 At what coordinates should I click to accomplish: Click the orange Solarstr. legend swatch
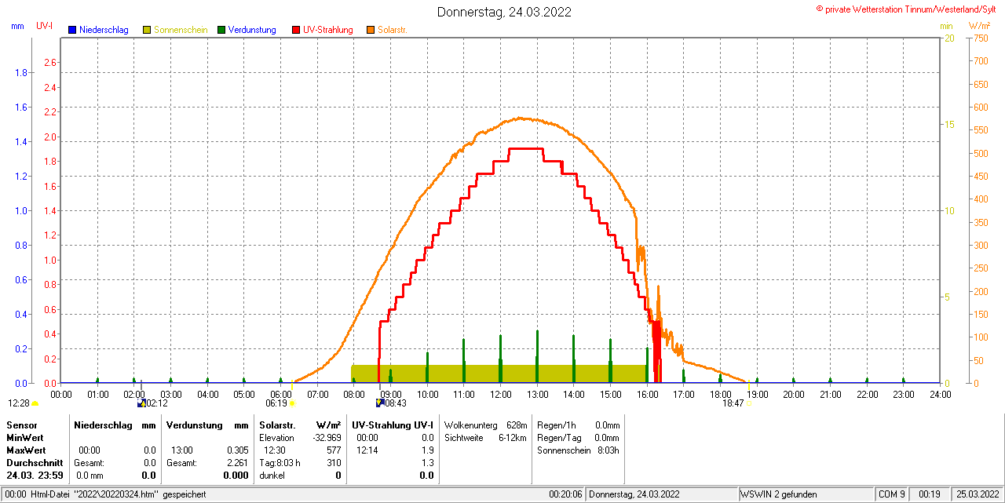click(371, 30)
